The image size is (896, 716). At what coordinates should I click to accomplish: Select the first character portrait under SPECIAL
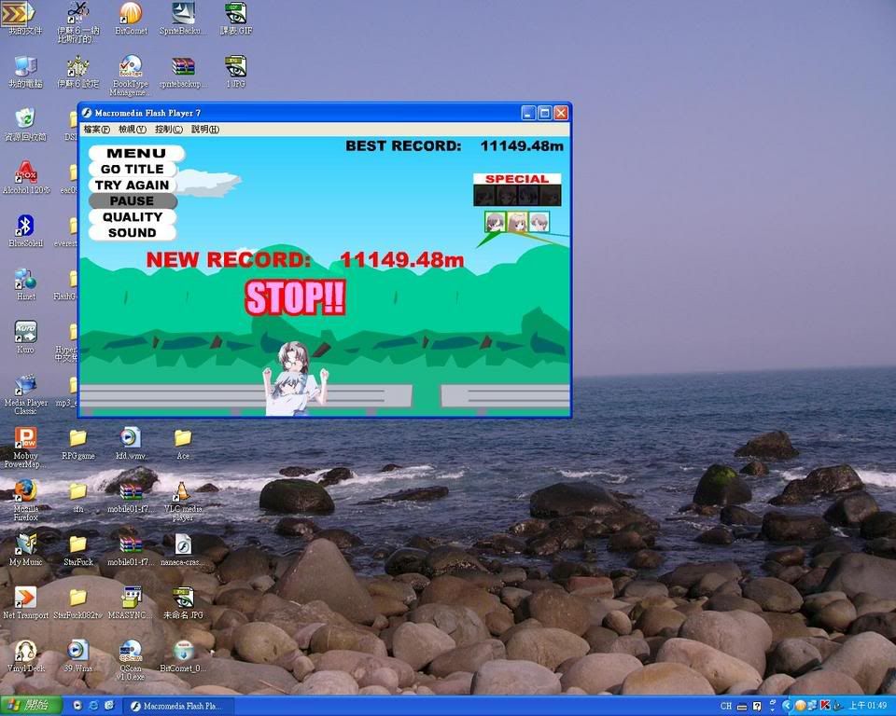pyautogui.click(x=495, y=222)
